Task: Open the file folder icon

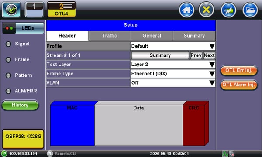Action: point(250,10)
